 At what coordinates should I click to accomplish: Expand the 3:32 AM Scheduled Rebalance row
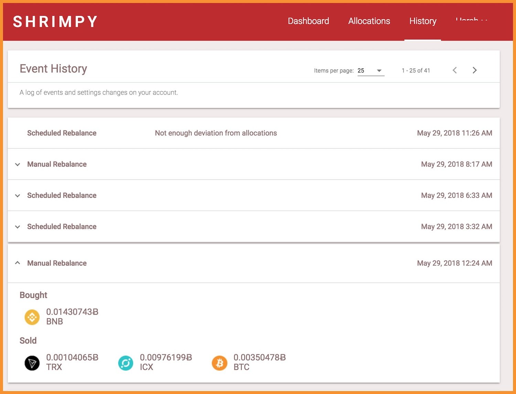[18, 227]
